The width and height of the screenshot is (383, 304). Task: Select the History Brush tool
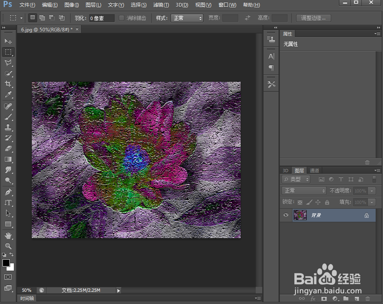coord(8,138)
